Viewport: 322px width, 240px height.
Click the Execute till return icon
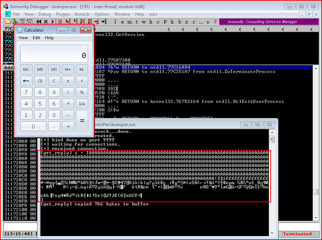pos(97,21)
